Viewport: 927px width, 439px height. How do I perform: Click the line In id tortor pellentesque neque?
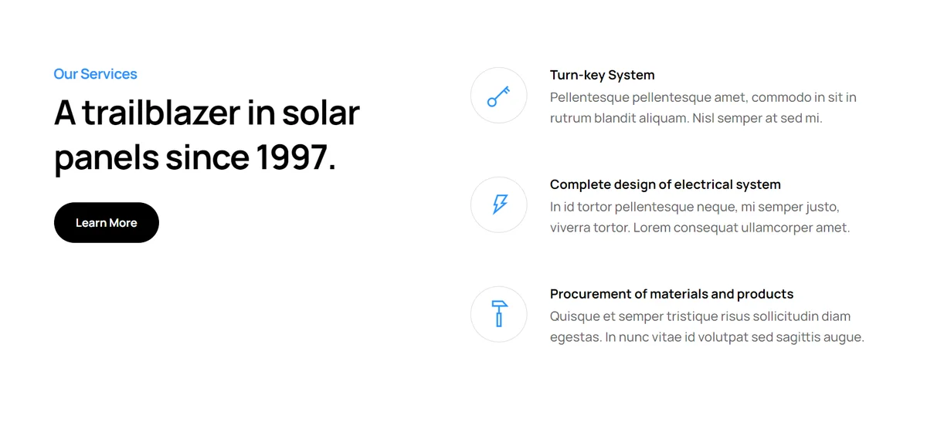coord(694,207)
